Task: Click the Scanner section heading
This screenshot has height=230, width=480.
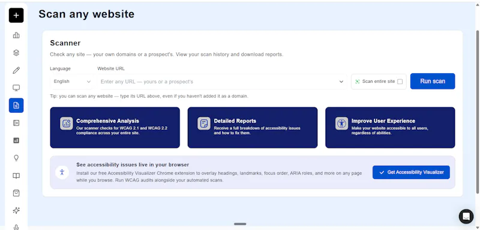Action: pyautogui.click(x=65, y=43)
